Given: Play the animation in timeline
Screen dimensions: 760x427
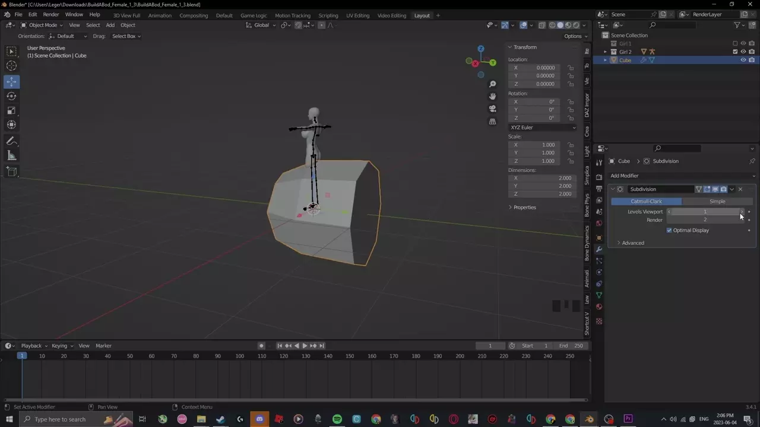Looking at the screenshot, I should point(305,346).
